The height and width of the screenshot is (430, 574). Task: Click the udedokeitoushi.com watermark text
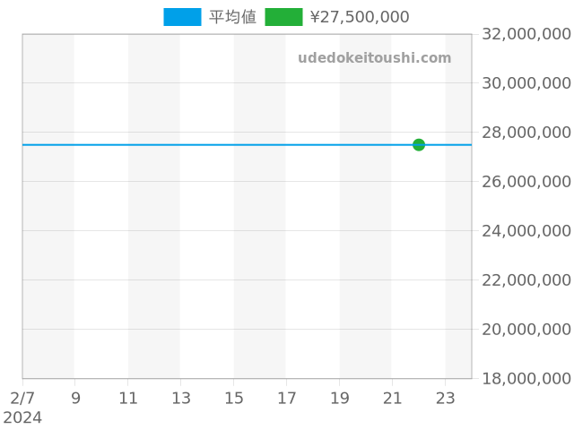(374, 58)
